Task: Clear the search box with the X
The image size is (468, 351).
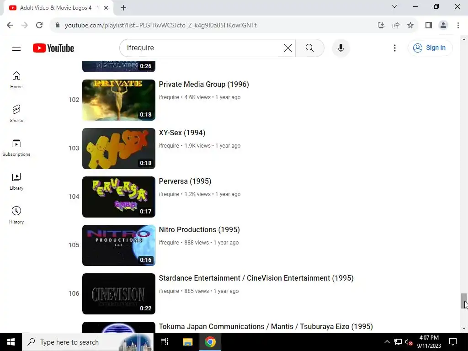Action: (288, 48)
